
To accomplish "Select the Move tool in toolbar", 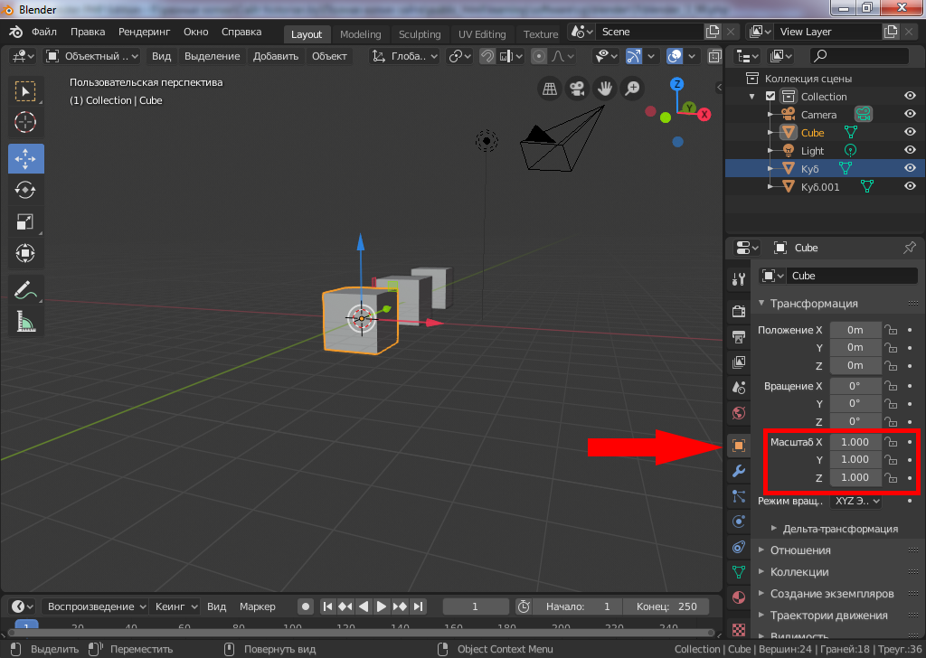I will click(25, 159).
